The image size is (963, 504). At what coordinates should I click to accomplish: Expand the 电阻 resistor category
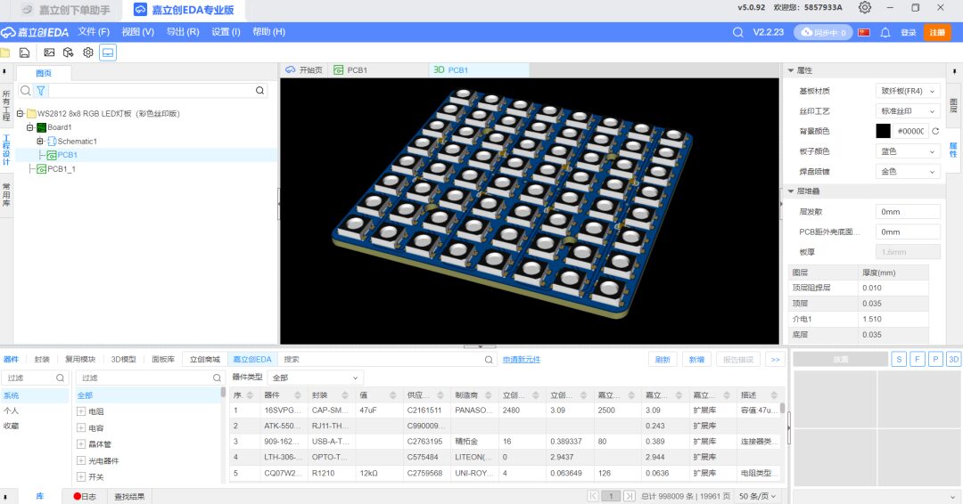pyautogui.click(x=80, y=411)
